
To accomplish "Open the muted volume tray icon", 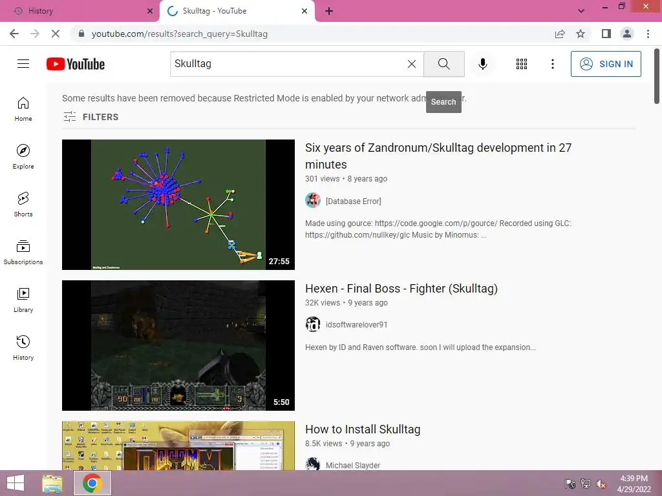I will tap(601, 484).
